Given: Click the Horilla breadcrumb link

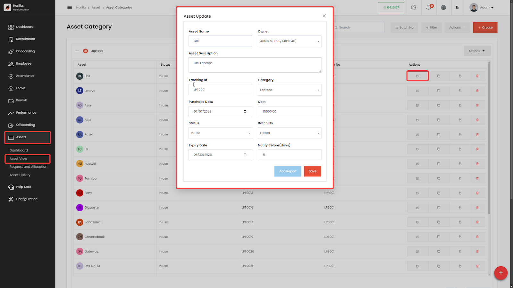Looking at the screenshot, I should [x=81, y=7].
